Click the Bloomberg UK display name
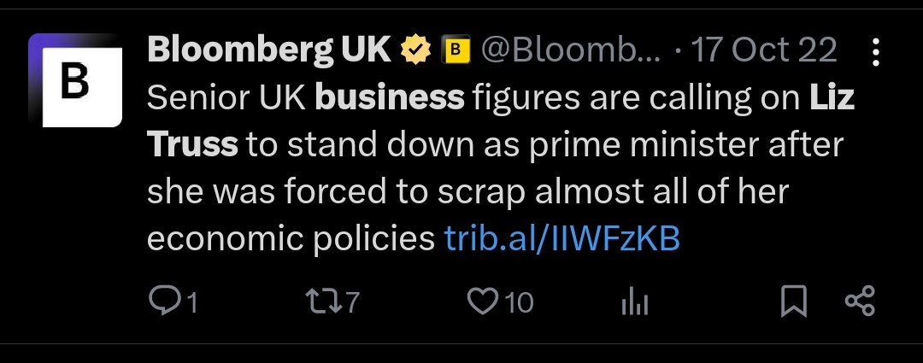 pos(269,50)
